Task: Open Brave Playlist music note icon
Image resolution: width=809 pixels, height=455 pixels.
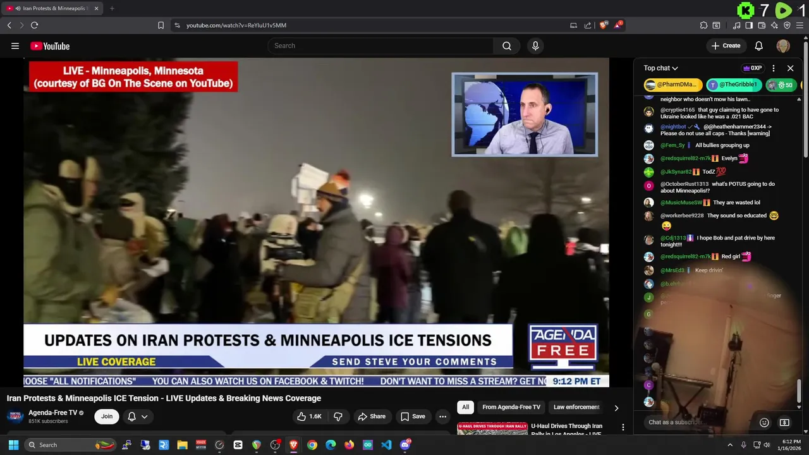Action: coord(736,25)
